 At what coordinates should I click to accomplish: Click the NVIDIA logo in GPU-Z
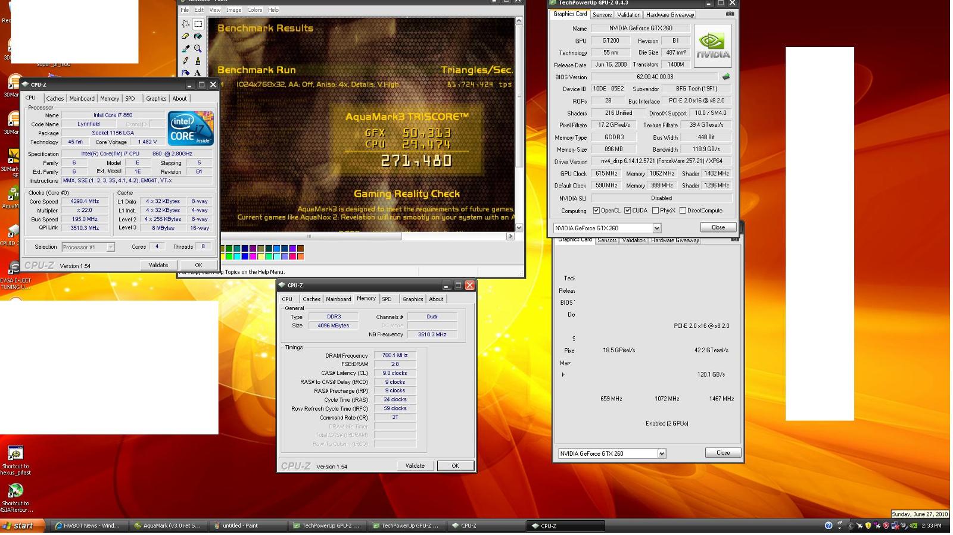click(712, 46)
